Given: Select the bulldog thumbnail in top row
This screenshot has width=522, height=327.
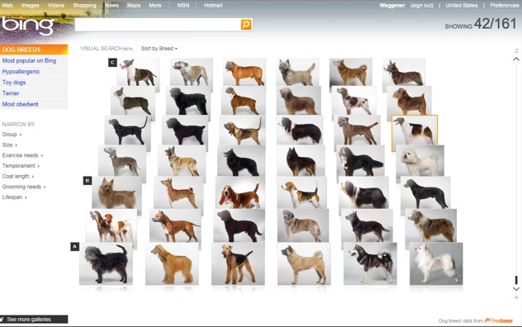Looking at the screenshot, I should [192, 72].
